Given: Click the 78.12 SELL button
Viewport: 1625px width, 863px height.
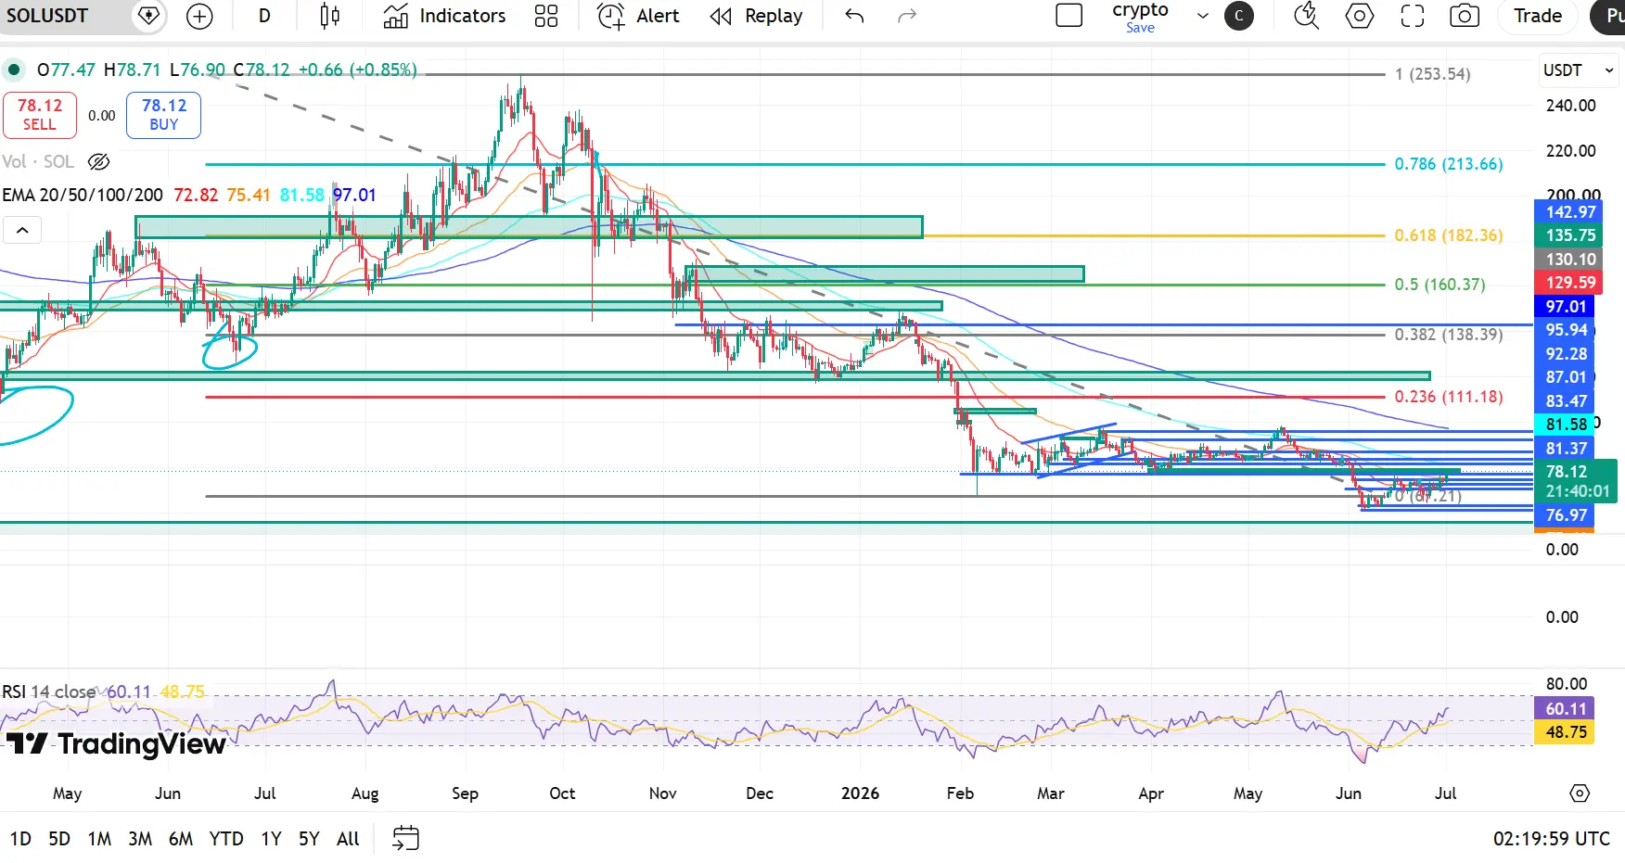Looking at the screenshot, I should (40, 115).
